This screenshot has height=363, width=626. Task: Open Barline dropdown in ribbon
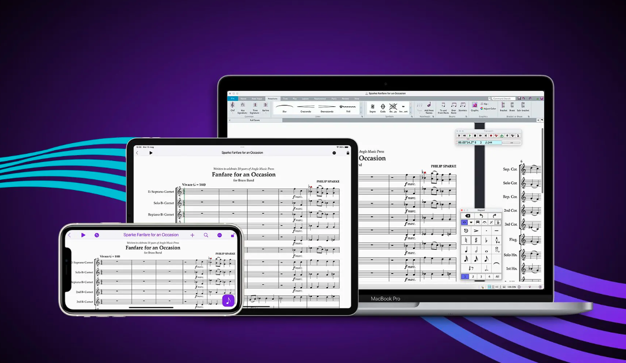[x=266, y=107]
